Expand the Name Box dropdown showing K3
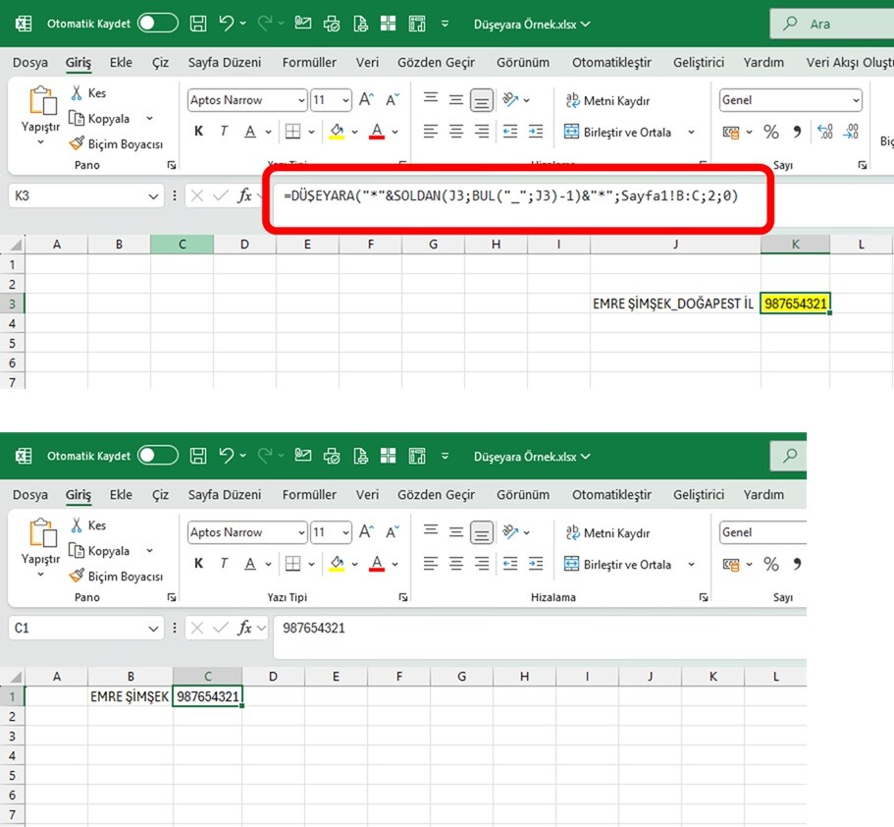Image resolution: width=894 pixels, height=827 pixels. pos(153,196)
